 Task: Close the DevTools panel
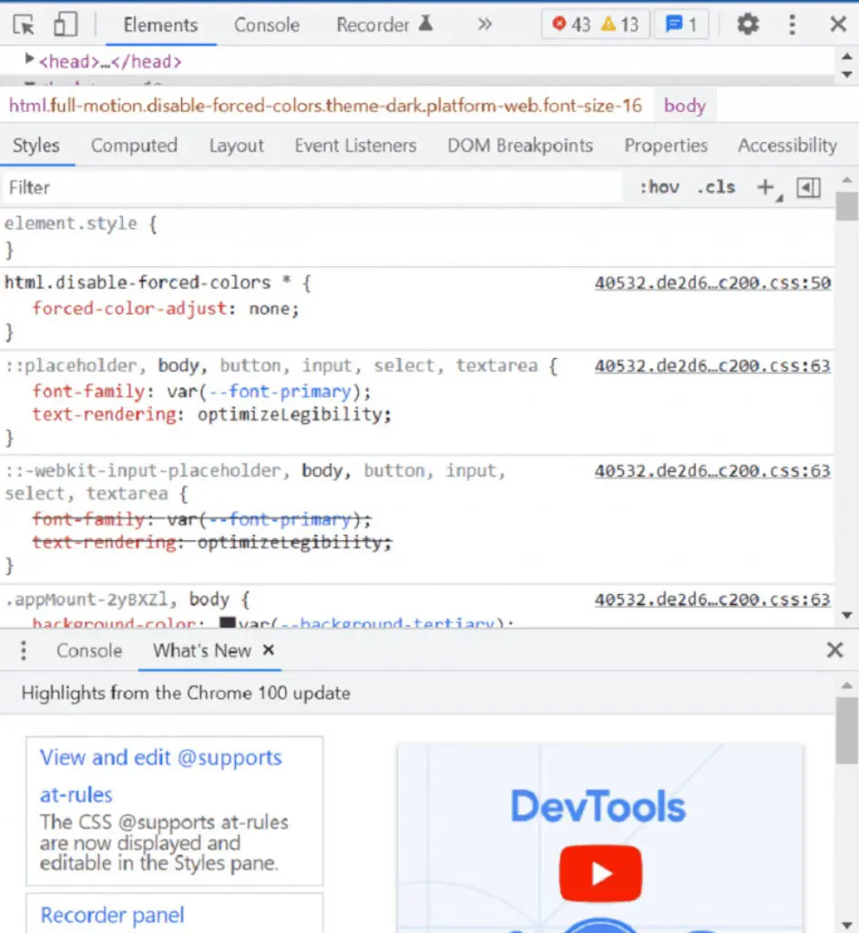(x=838, y=25)
